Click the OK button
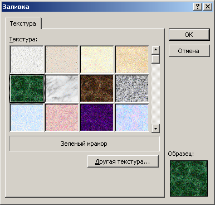Image resolution: width=215 pixels, height=205 pixels. tap(189, 35)
